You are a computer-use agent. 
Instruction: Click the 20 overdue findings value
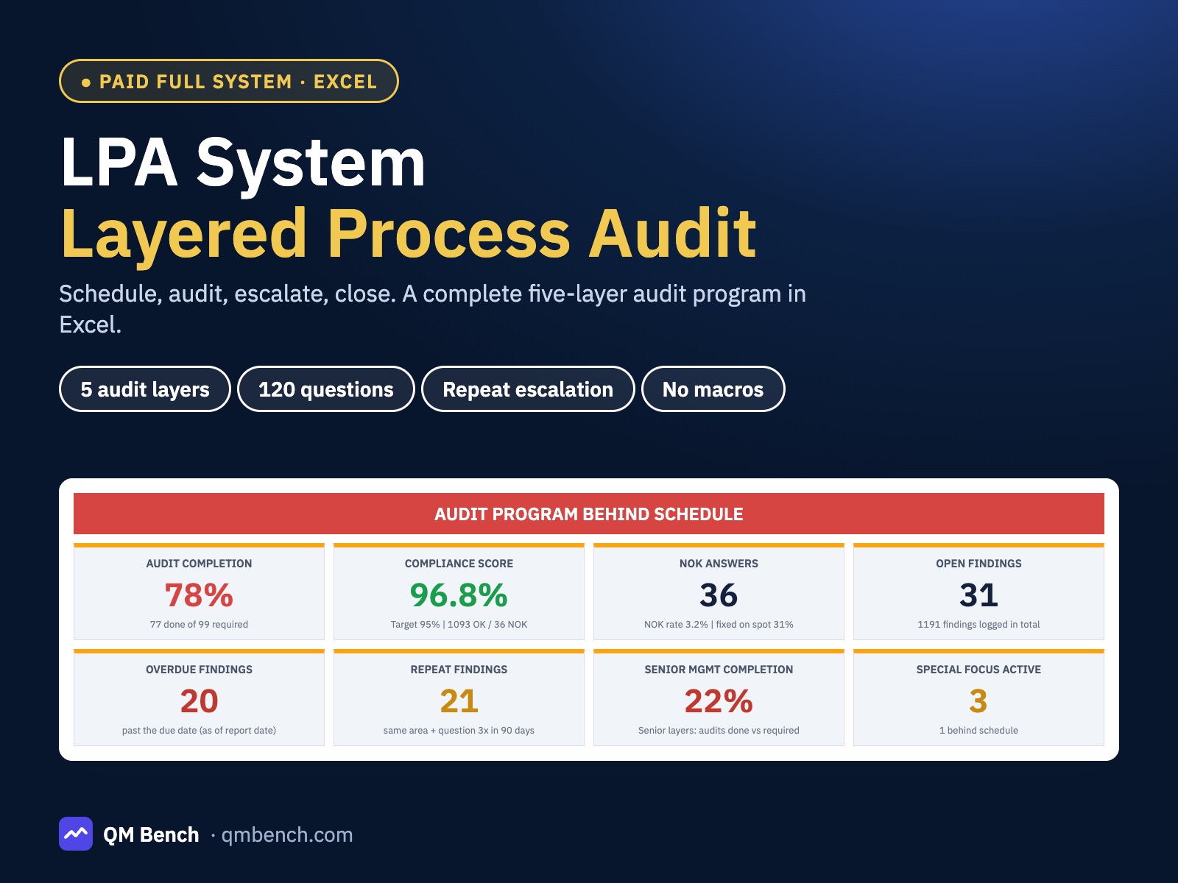[x=199, y=701]
